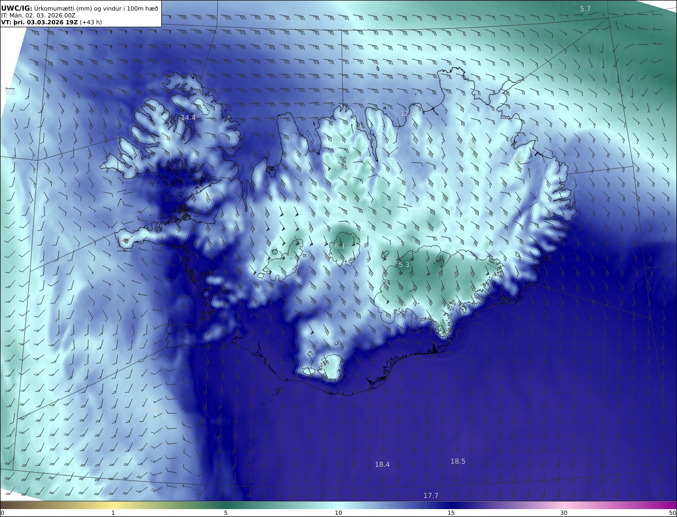Select the faint 10.6 value southwest of Iceland
Viewport: 677px width, 517px height.
coord(154,410)
